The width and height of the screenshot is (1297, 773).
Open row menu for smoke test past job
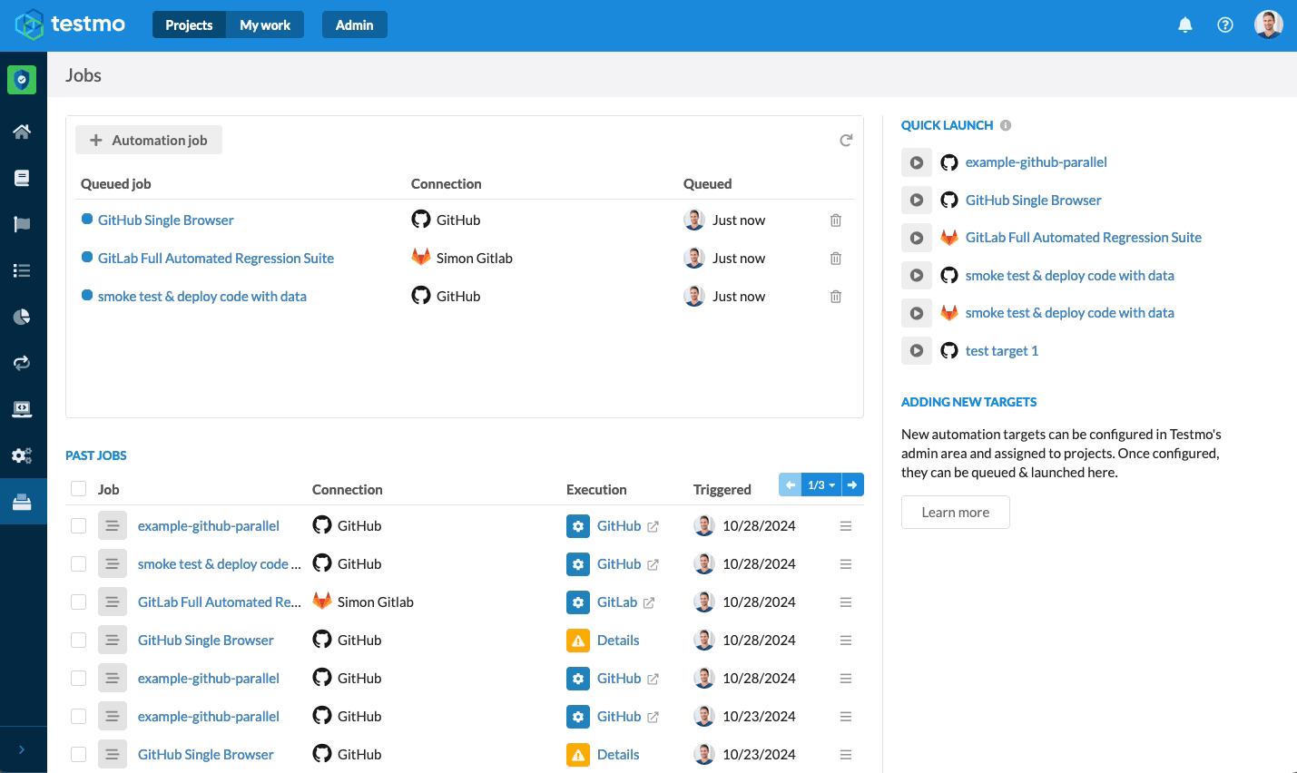coord(846,564)
